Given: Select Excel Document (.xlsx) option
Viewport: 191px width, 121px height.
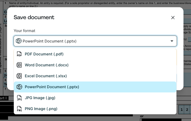Looking at the screenshot, I should pos(95,76).
